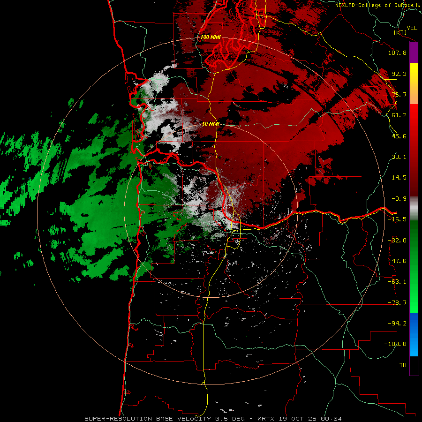Select the -63.1 scale value
Screen dimensions: 422x422
coord(397,282)
